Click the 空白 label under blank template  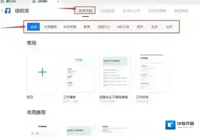click(30, 97)
